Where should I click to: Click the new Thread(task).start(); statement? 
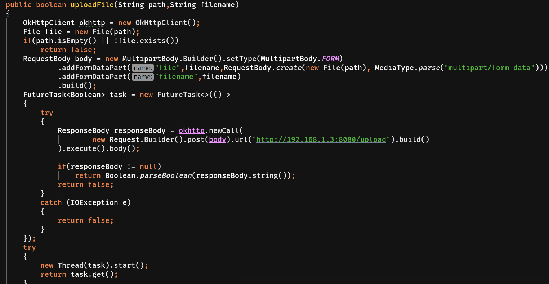pyautogui.click(x=94, y=265)
